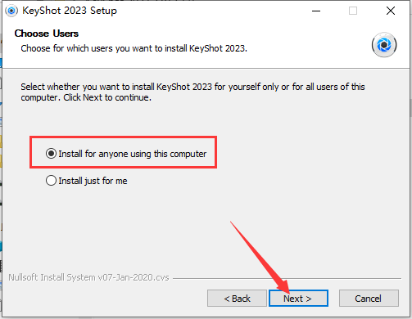Click the 'KeyShot 2023 Setup' title text
This screenshot has height=319, width=412.
pyautogui.click(x=70, y=11)
